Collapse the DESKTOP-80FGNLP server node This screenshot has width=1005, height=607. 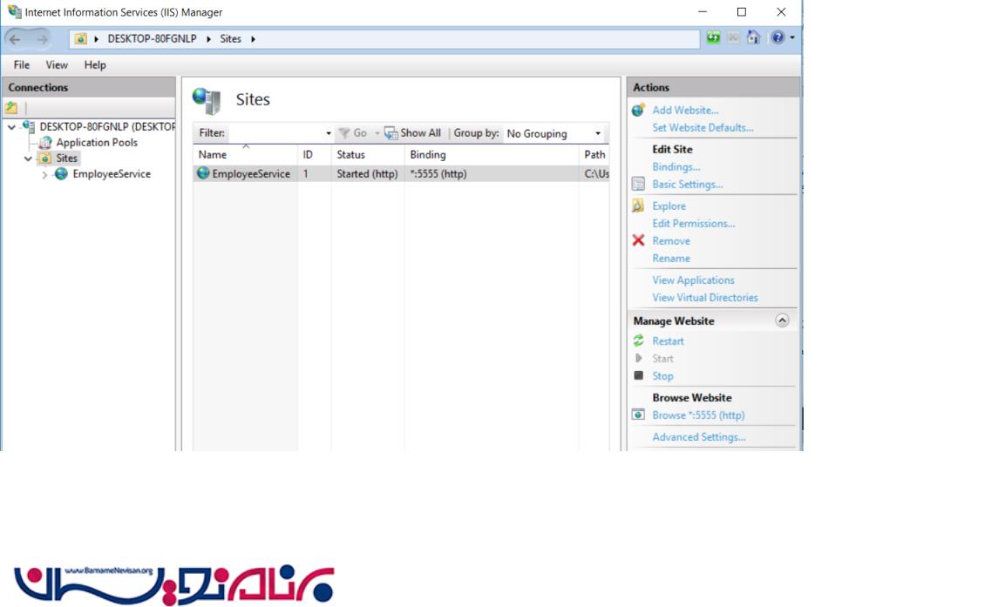(11, 127)
